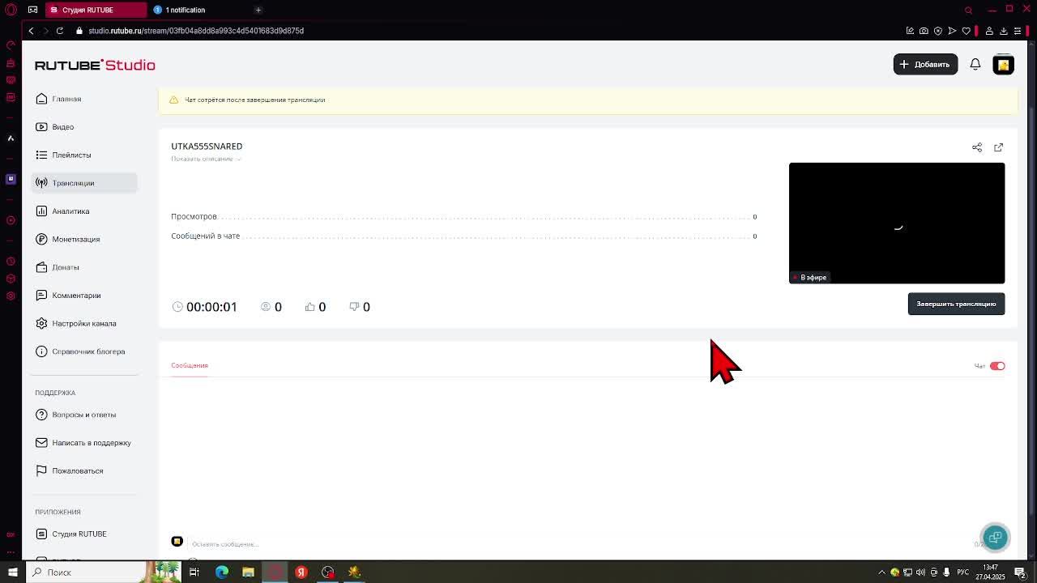Click the RUTUBE Studio logo
Image resolution: width=1037 pixels, height=583 pixels.
click(95, 65)
